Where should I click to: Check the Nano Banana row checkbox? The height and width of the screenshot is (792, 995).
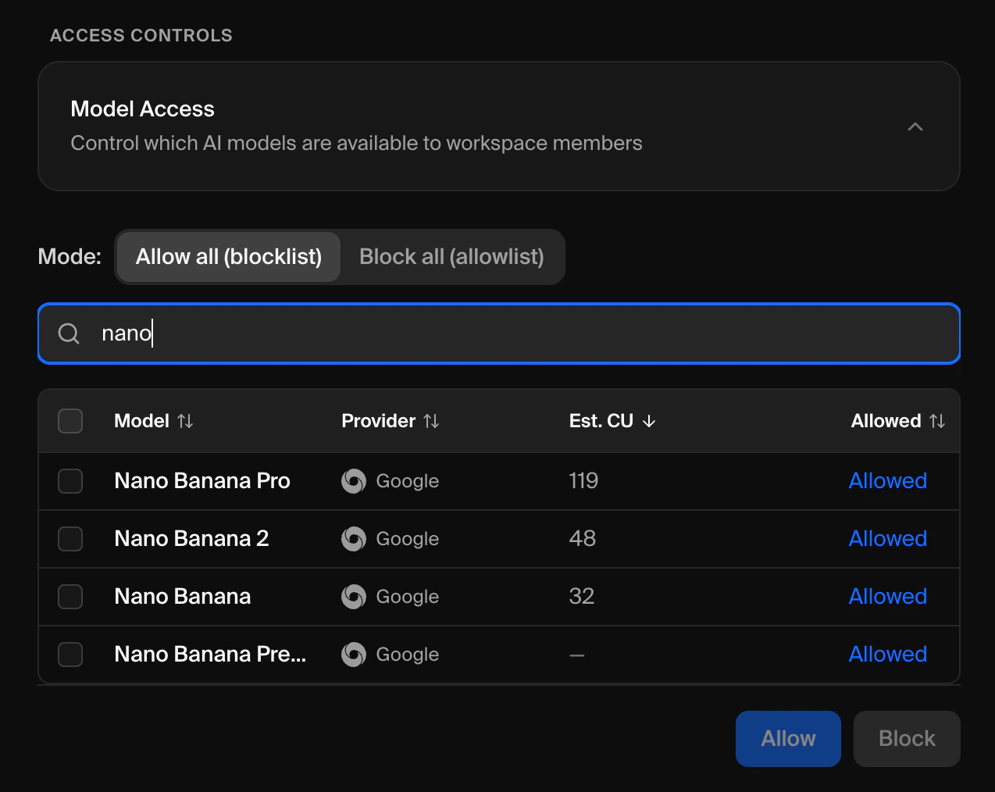click(70, 597)
